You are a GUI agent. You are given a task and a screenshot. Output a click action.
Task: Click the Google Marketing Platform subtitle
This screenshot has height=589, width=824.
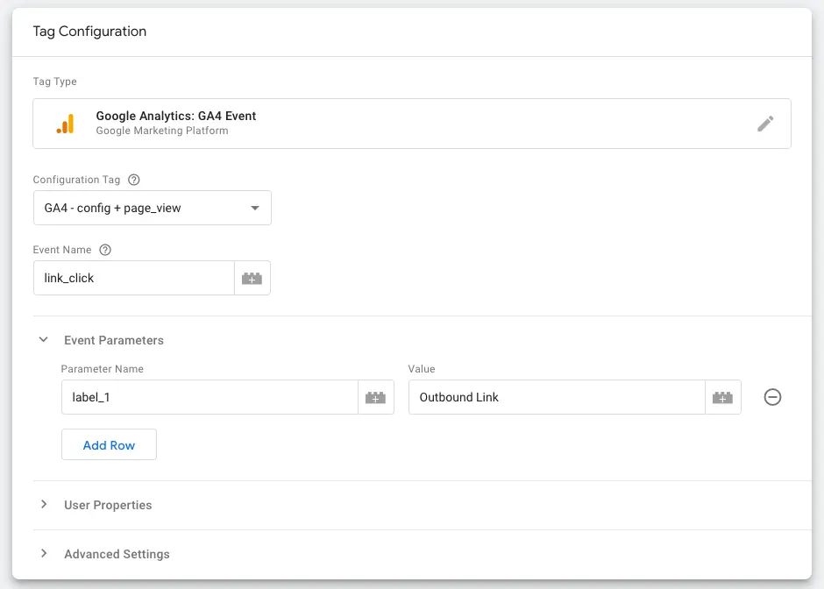click(x=162, y=131)
